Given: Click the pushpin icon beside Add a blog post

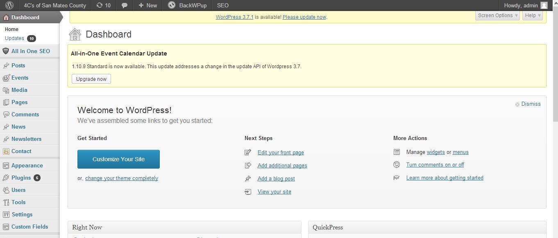Looking at the screenshot, I should coord(248,178).
